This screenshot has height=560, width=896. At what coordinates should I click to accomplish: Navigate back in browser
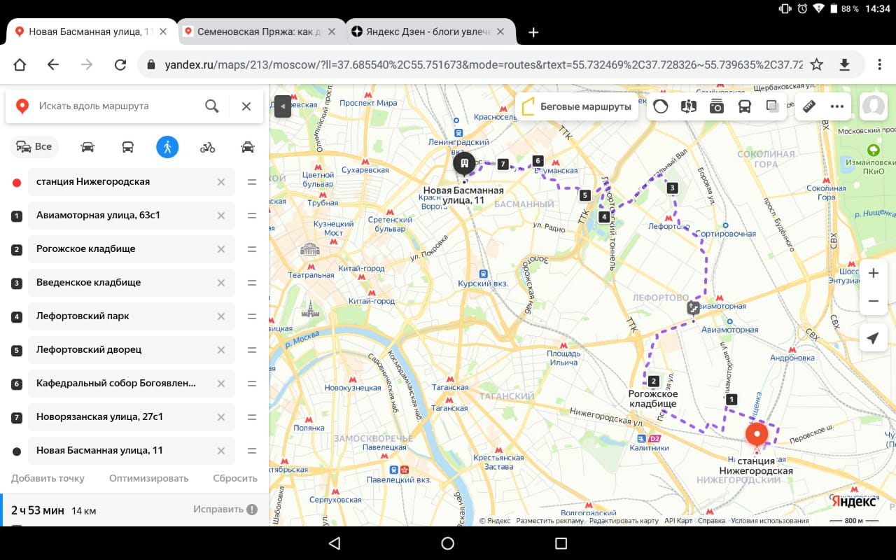click(x=53, y=64)
